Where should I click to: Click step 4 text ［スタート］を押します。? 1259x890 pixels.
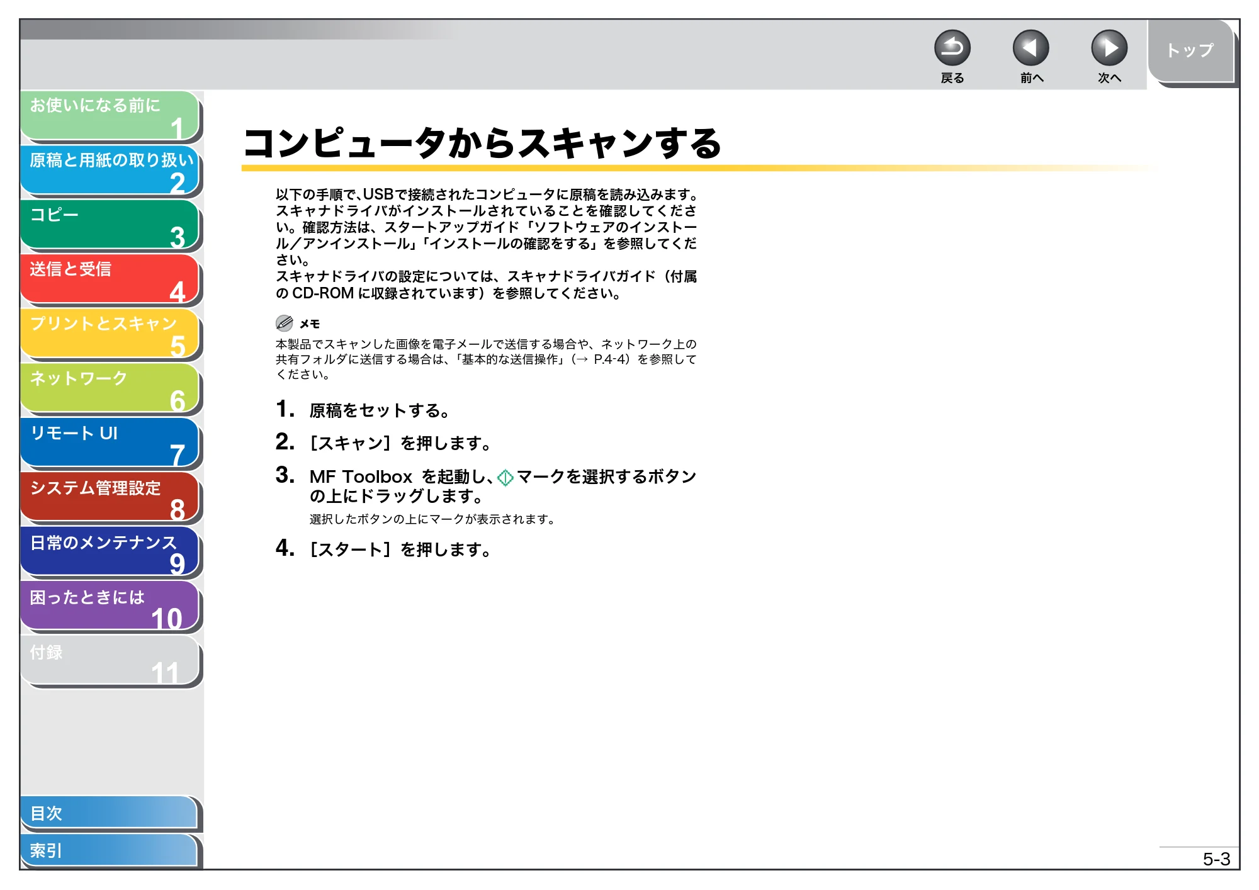click(x=400, y=549)
